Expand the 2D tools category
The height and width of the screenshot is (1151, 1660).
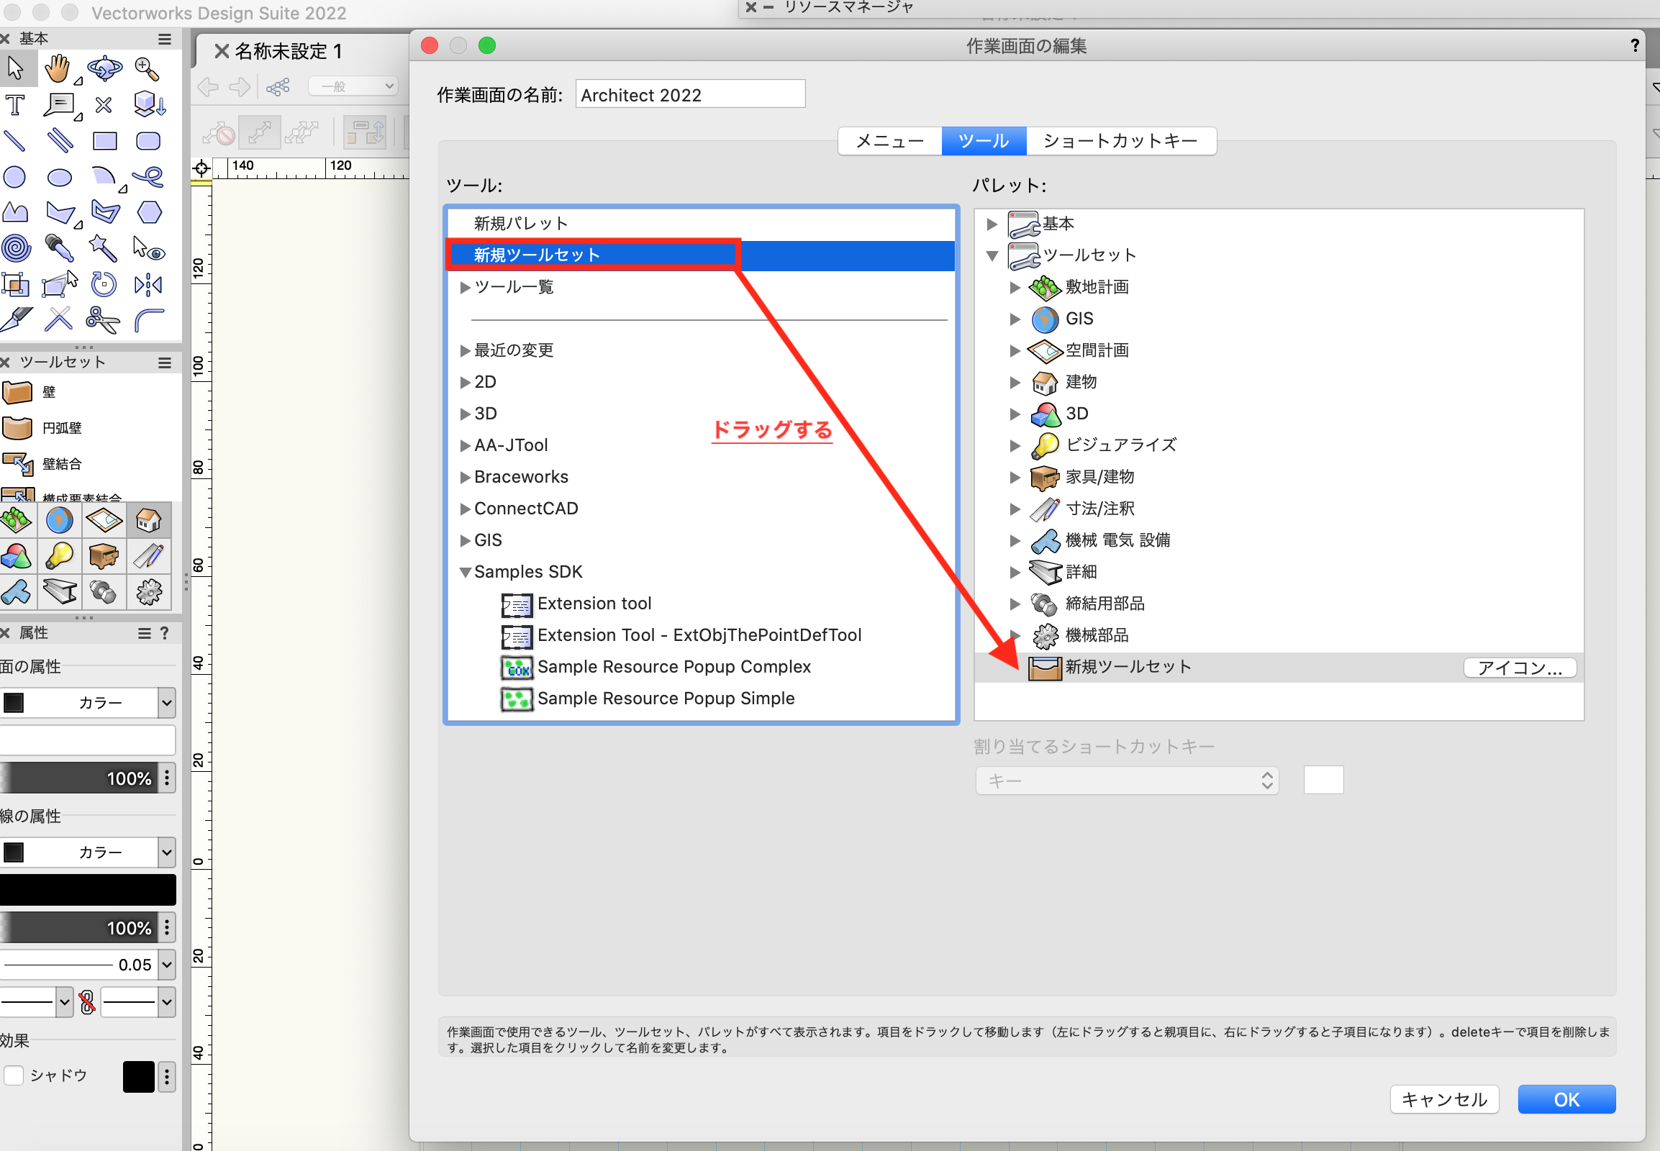(x=466, y=383)
